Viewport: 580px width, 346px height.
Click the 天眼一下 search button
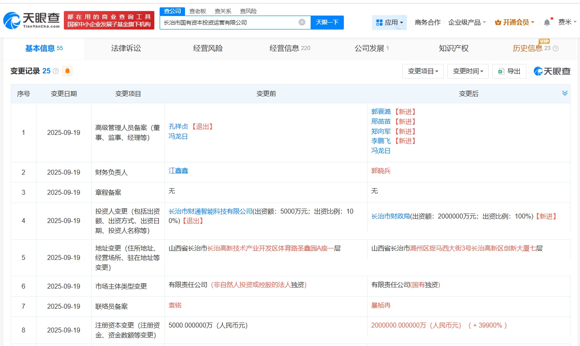point(327,23)
